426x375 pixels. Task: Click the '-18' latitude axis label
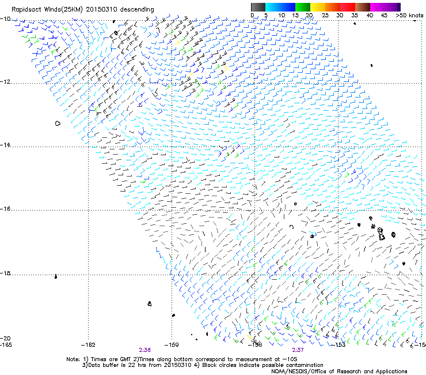[5, 273]
